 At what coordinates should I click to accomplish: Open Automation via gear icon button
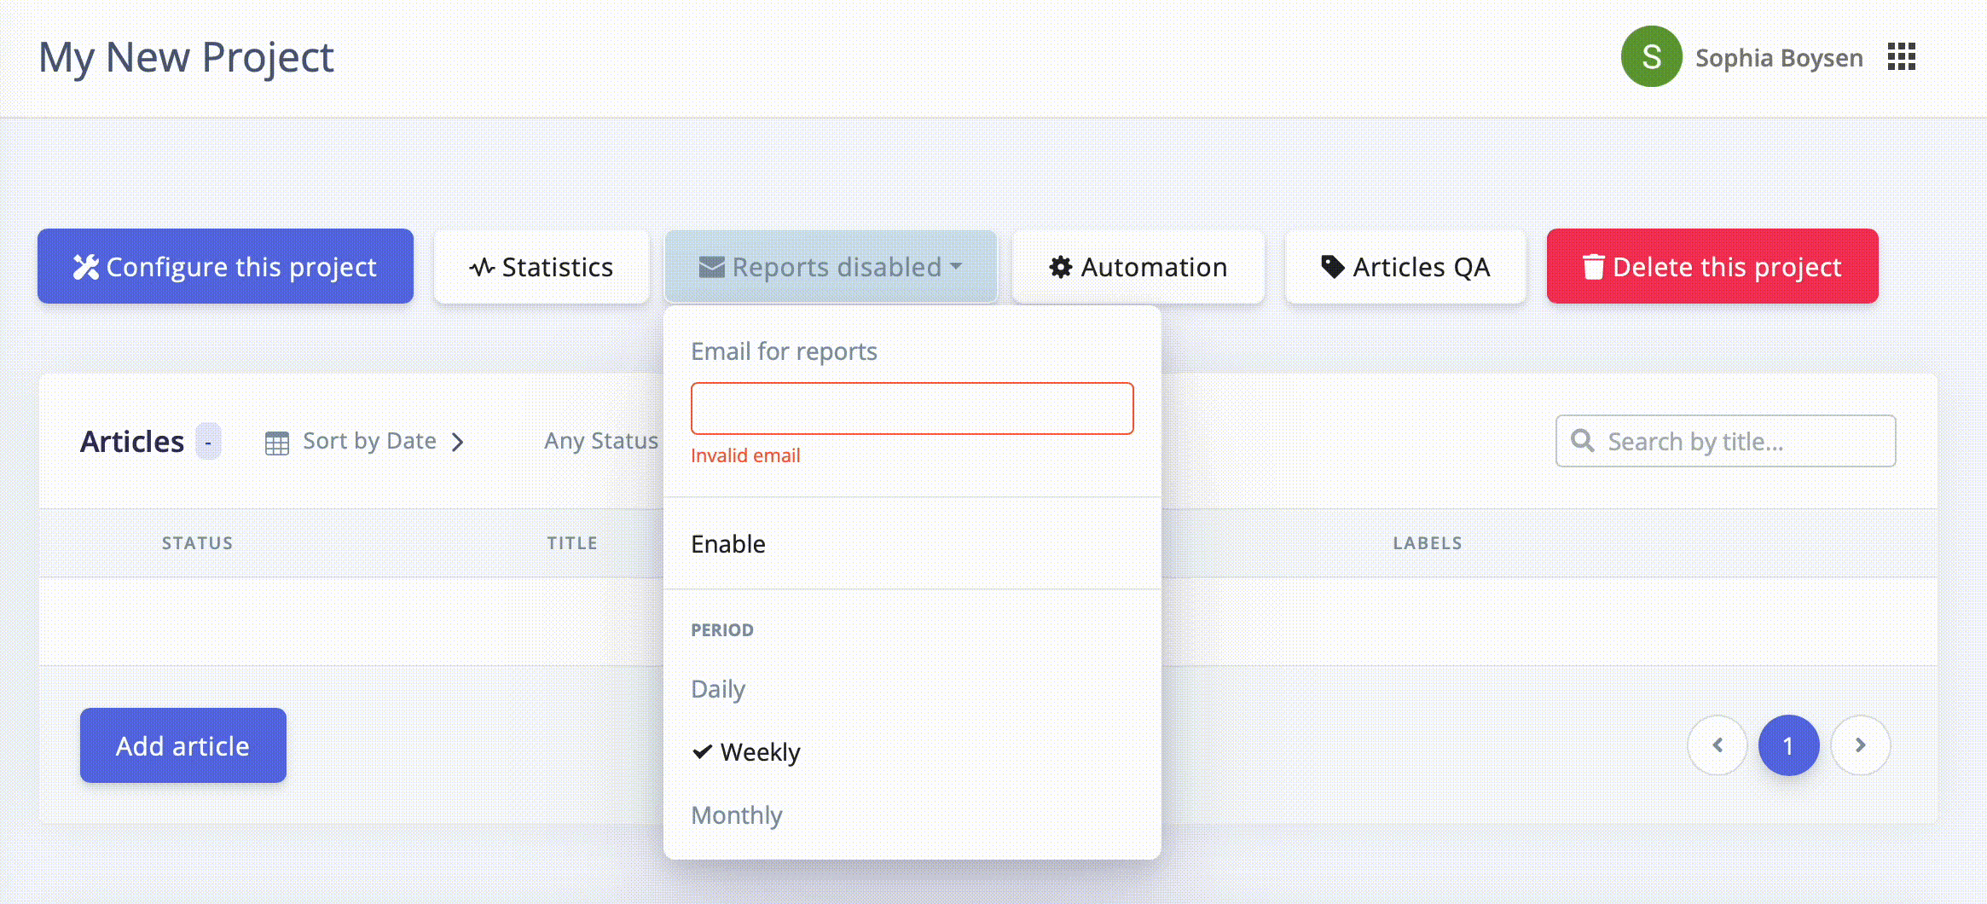1138,267
